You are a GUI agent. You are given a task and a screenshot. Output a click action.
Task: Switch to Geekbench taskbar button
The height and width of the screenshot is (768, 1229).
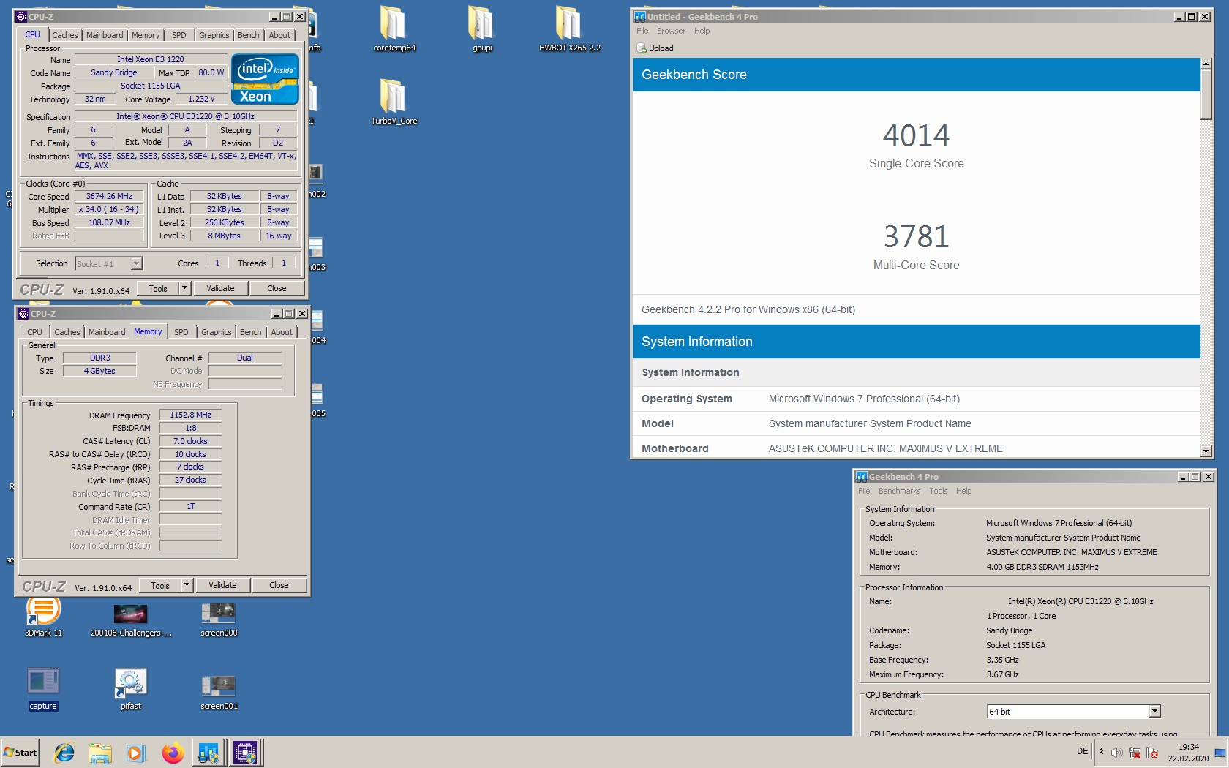(x=208, y=752)
